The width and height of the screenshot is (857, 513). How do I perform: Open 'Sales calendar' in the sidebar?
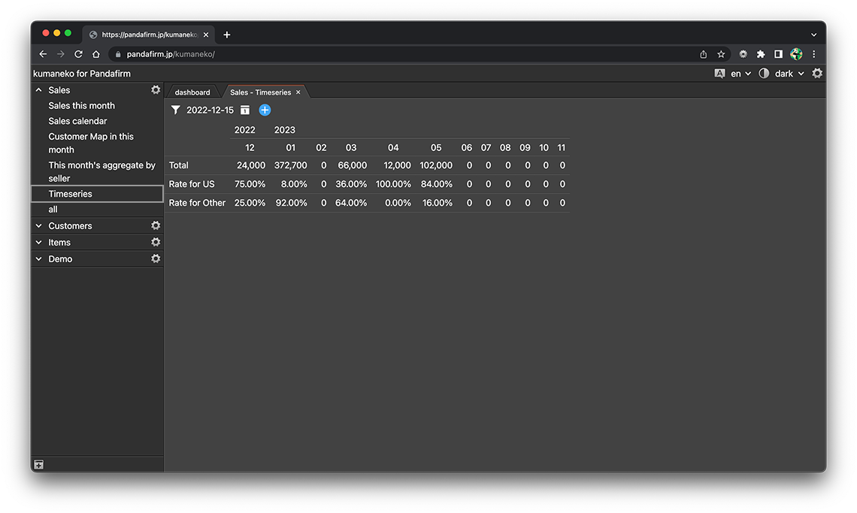tap(78, 121)
